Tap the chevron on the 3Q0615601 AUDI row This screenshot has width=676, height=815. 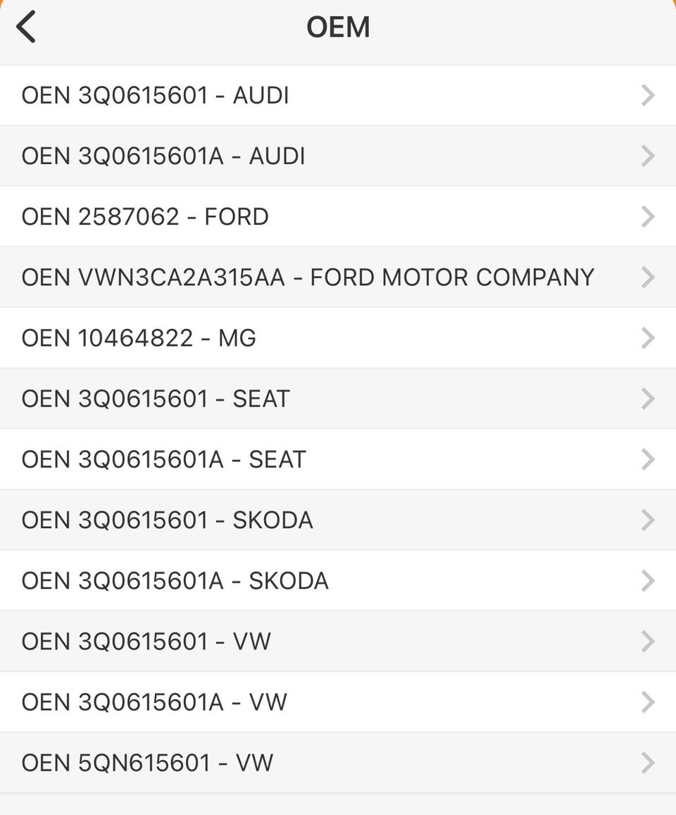coord(649,95)
